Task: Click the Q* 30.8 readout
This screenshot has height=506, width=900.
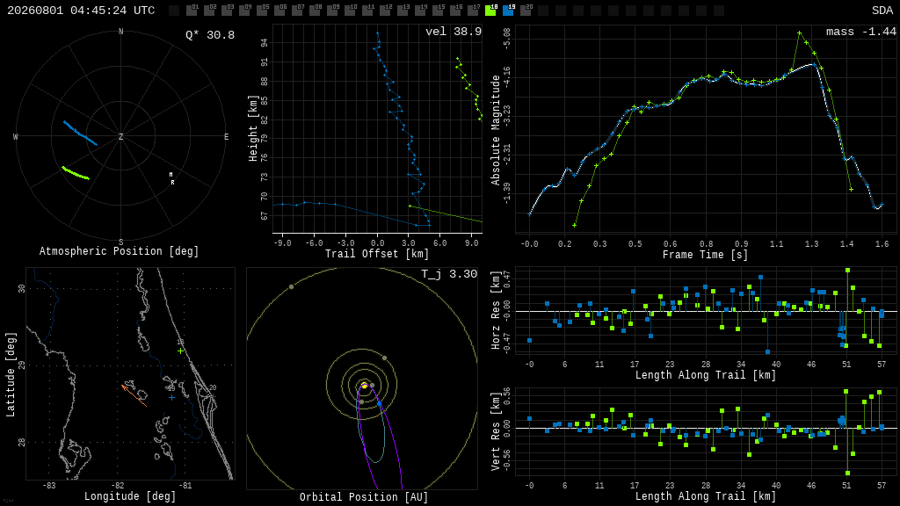Action: click(210, 35)
